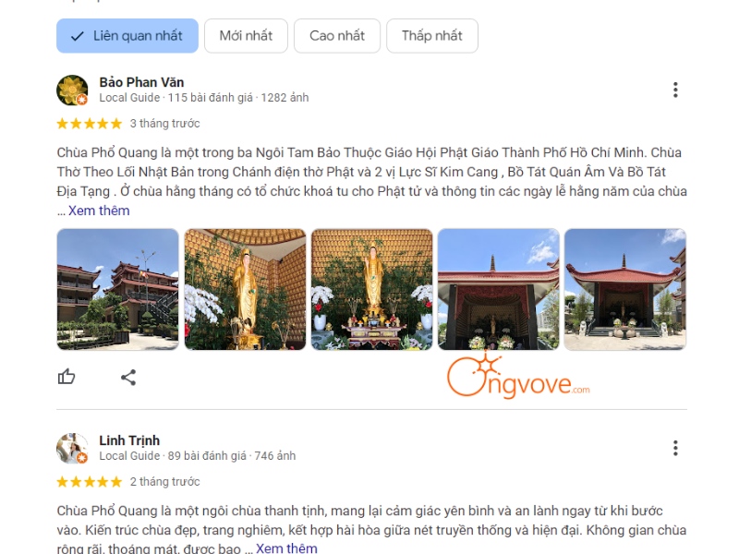Open the golden statue on altar photo
739x554 pixels.
(372, 289)
